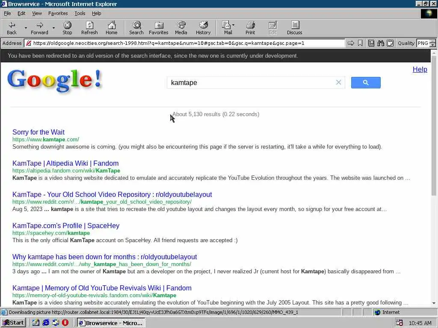Click the https://spacehey.com/kamtape green URL
The width and height of the screenshot is (438, 328).
(x=51, y=233)
